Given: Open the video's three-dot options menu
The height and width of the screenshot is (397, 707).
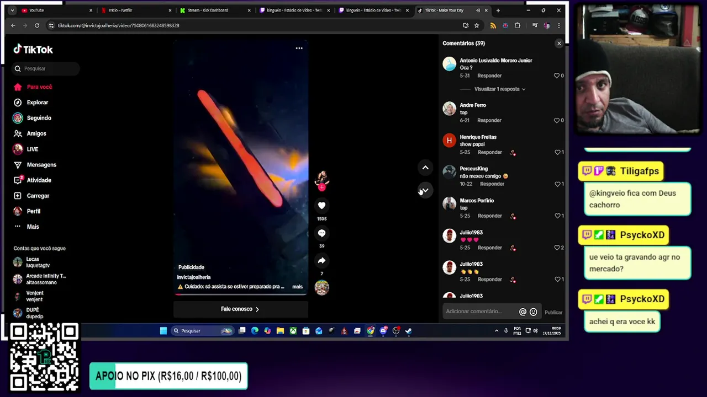Looking at the screenshot, I should click(299, 48).
